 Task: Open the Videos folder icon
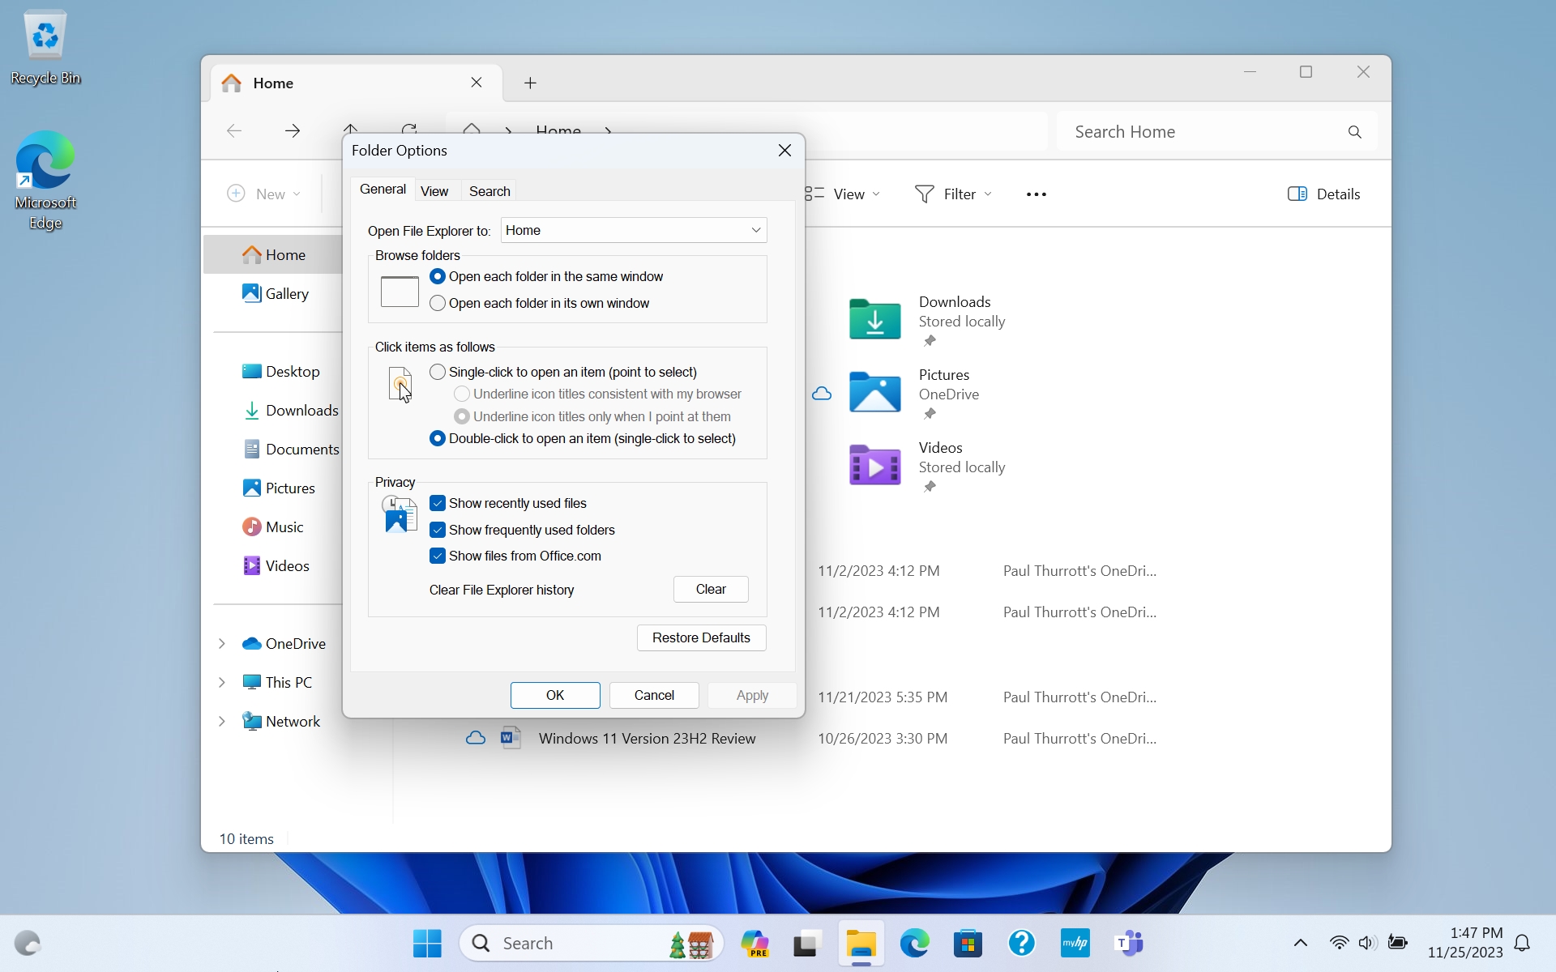874,465
